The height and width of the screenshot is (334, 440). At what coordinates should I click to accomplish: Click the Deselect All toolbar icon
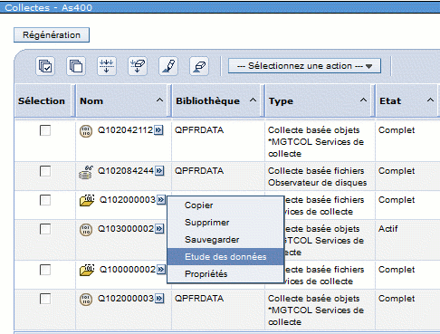(x=76, y=66)
